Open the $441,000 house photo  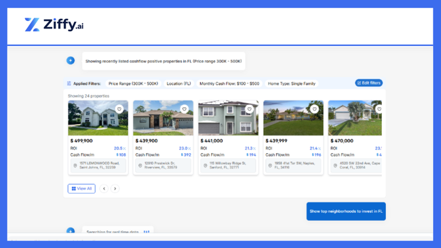point(229,118)
